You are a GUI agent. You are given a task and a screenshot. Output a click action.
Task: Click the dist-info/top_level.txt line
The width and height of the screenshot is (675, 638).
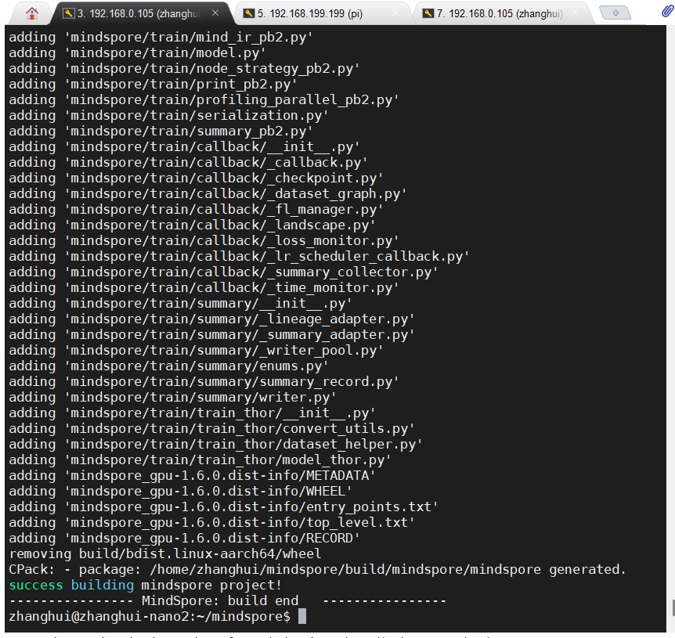pos(211,522)
